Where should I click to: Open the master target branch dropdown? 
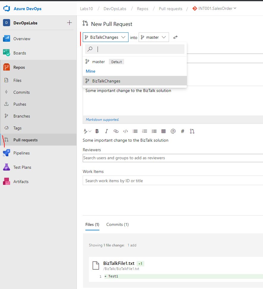(x=154, y=37)
